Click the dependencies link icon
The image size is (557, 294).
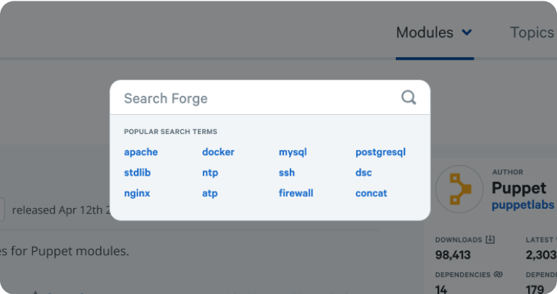pyautogui.click(x=498, y=274)
